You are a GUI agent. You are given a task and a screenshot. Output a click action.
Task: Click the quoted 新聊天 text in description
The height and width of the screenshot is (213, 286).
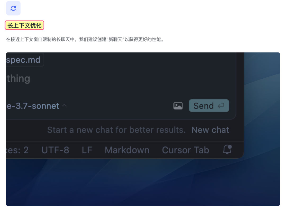pyautogui.click(x=115, y=39)
